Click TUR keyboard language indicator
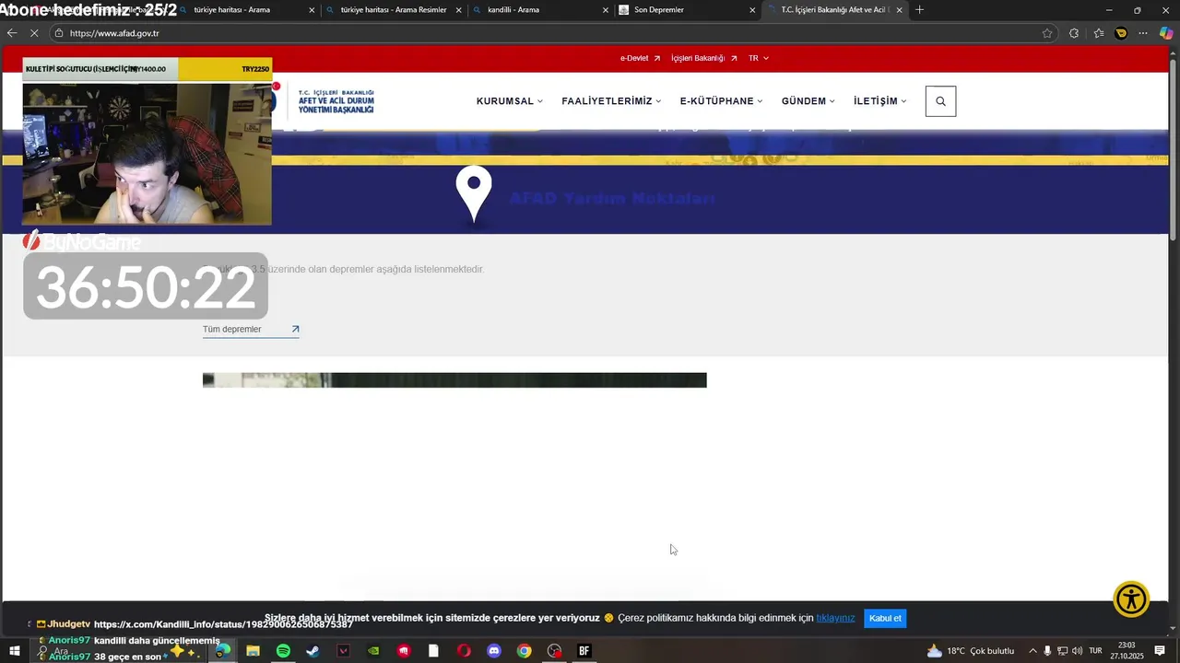Viewport: 1180px width, 663px height. tap(1095, 651)
